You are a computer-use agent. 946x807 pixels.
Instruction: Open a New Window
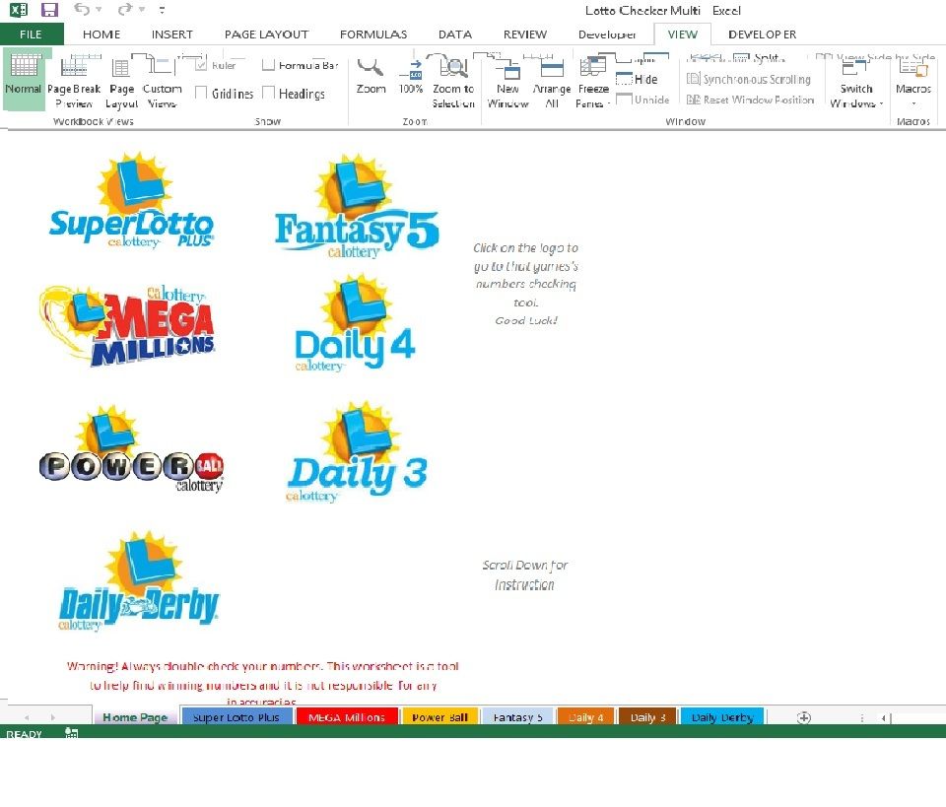[508, 81]
